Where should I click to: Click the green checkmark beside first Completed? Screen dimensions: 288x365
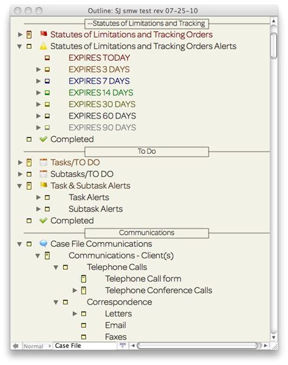44,139
